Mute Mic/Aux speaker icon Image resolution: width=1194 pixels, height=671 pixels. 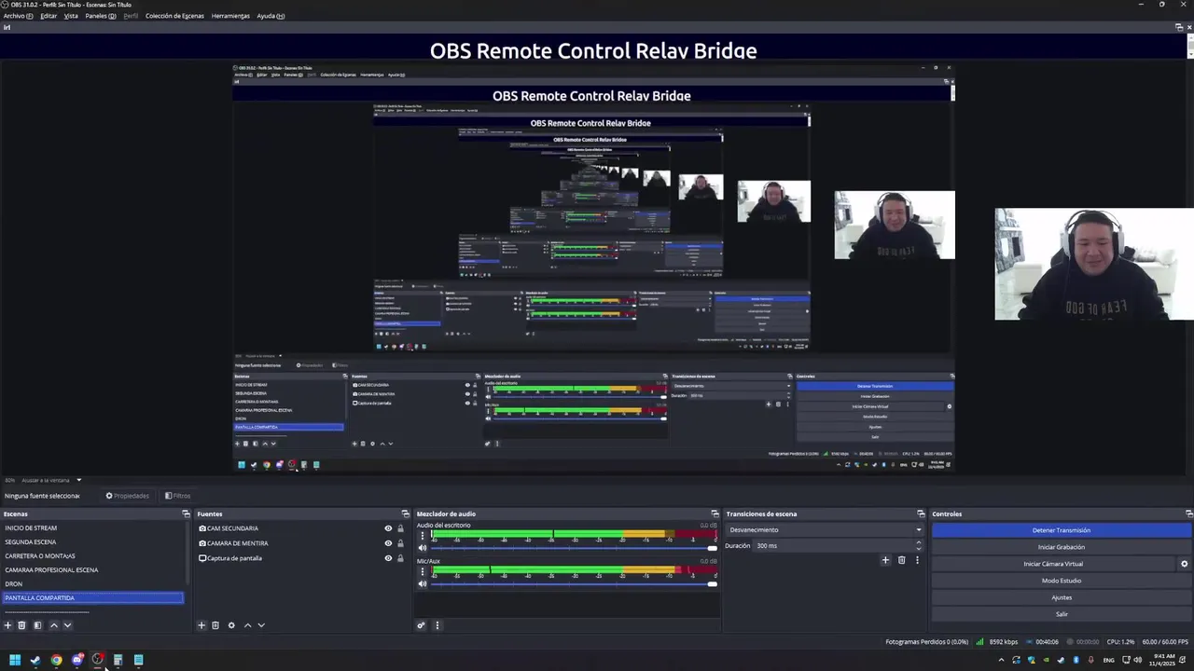(423, 583)
